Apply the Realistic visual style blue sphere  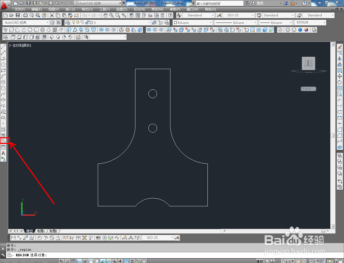[x=300, y=30]
